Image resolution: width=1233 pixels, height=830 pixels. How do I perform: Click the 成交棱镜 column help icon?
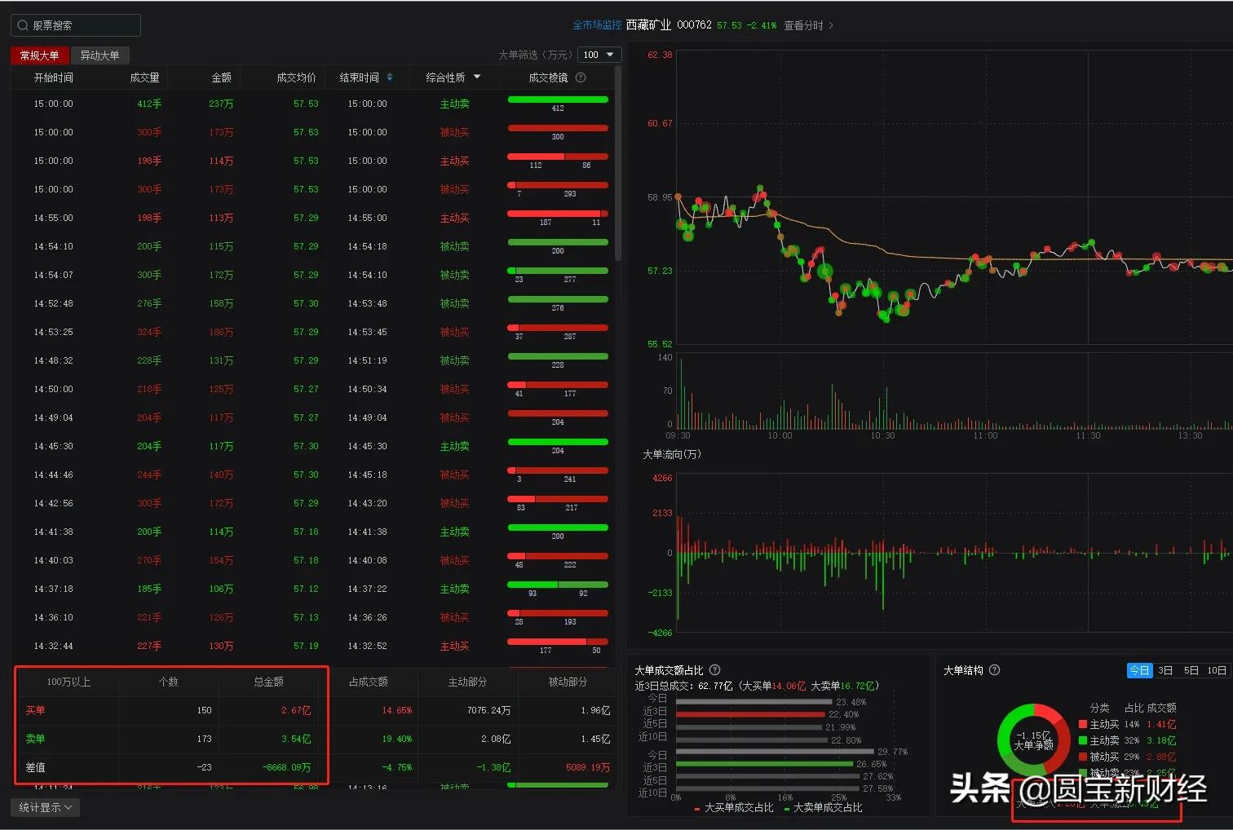tap(579, 77)
